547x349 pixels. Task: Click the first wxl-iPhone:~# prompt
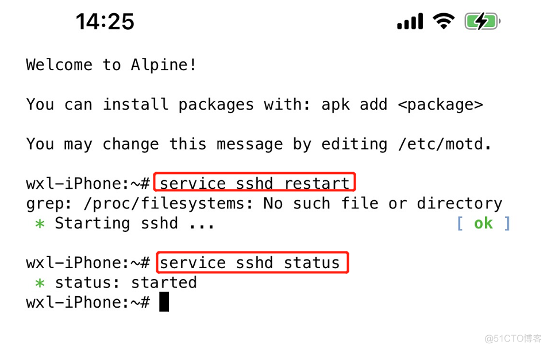click(88, 183)
